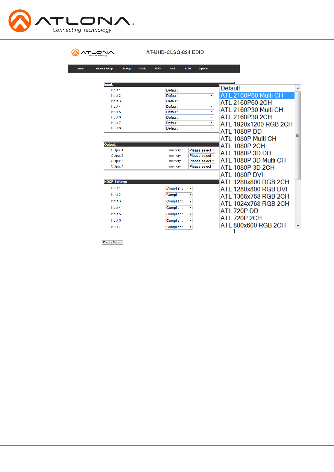Select ATL 1080P DD option

click(x=257, y=132)
